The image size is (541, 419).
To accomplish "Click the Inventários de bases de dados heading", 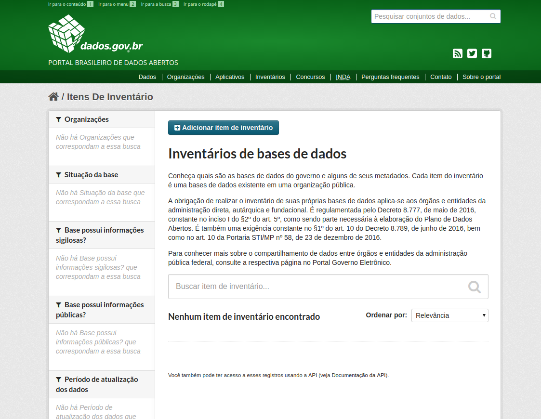I will pyautogui.click(x=257, y=154).
